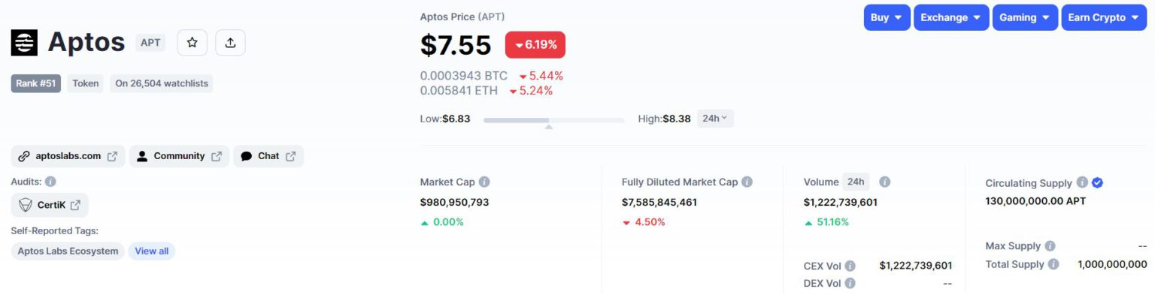Add Aptos to watchlist with star icon
Image resolution: width=1155 pixels, height=304 pixels.
click(192, 43)
